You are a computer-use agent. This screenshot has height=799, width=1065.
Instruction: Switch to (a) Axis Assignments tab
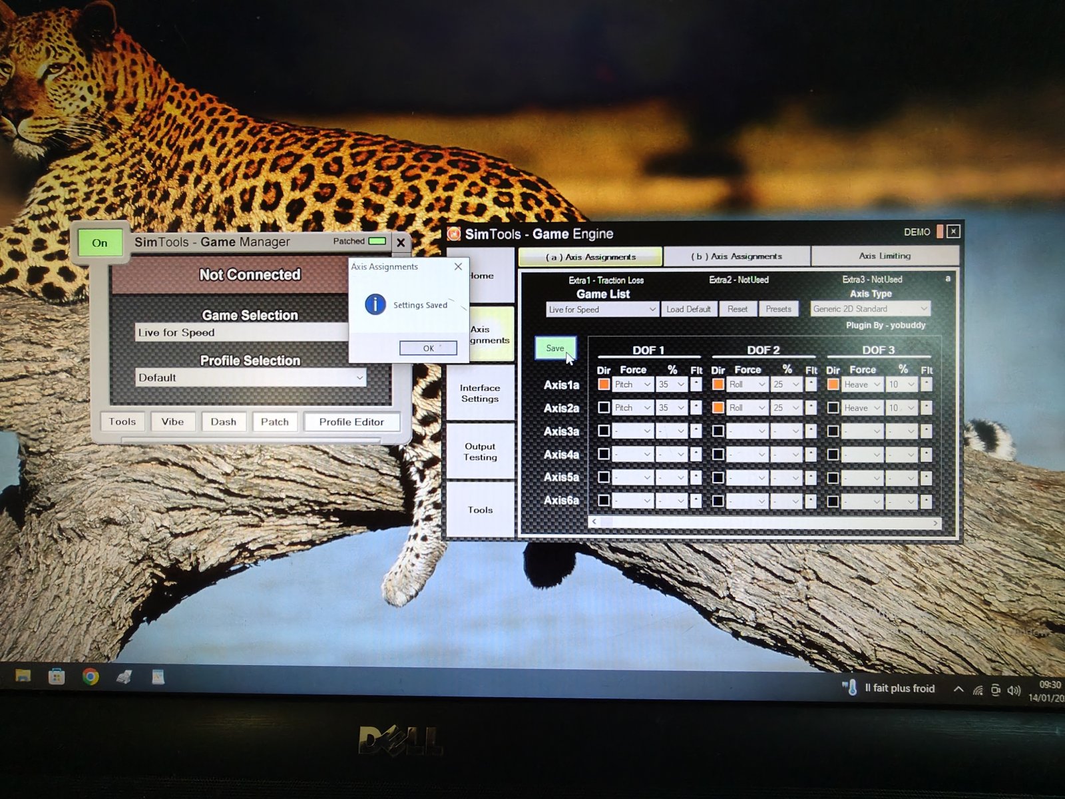coord(590,257)
